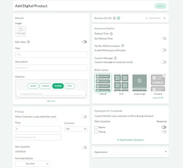Click the Options button
This screenshot has height=168, width=183.
click(161, 6)
